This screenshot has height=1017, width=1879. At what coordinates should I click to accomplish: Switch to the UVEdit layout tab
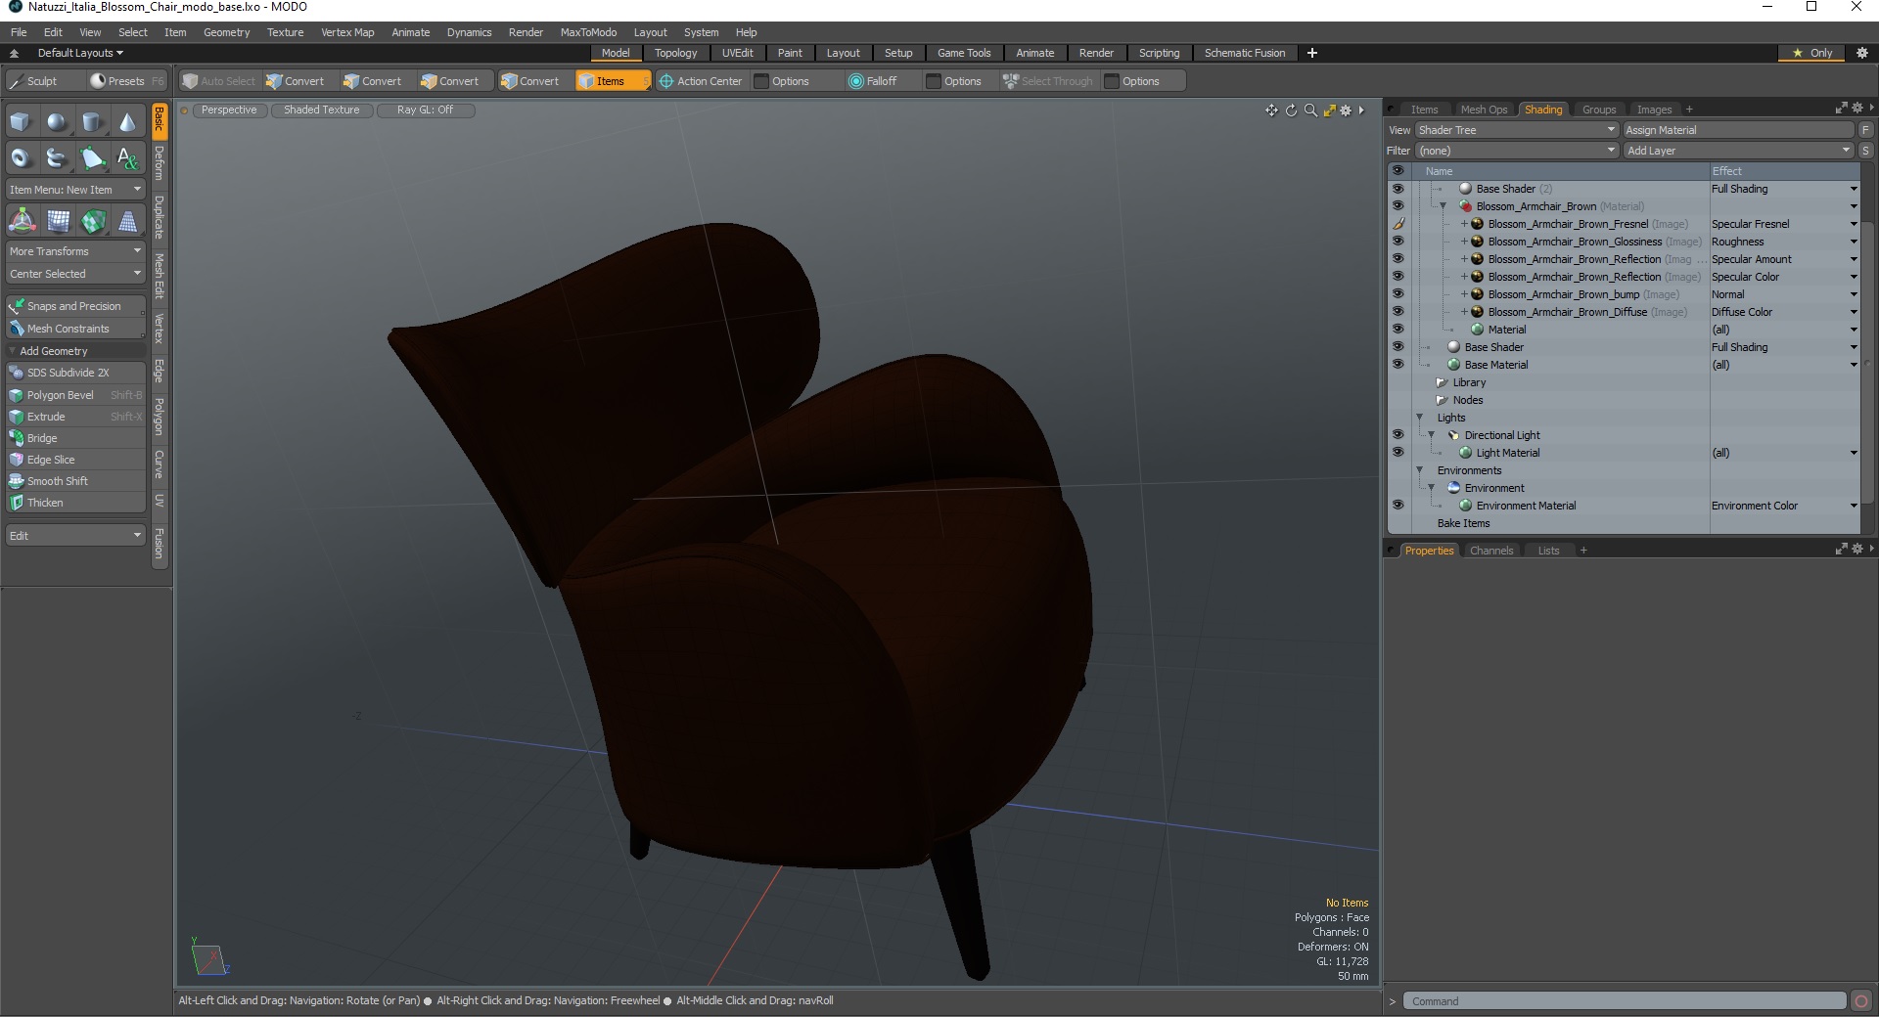[737, 53]
